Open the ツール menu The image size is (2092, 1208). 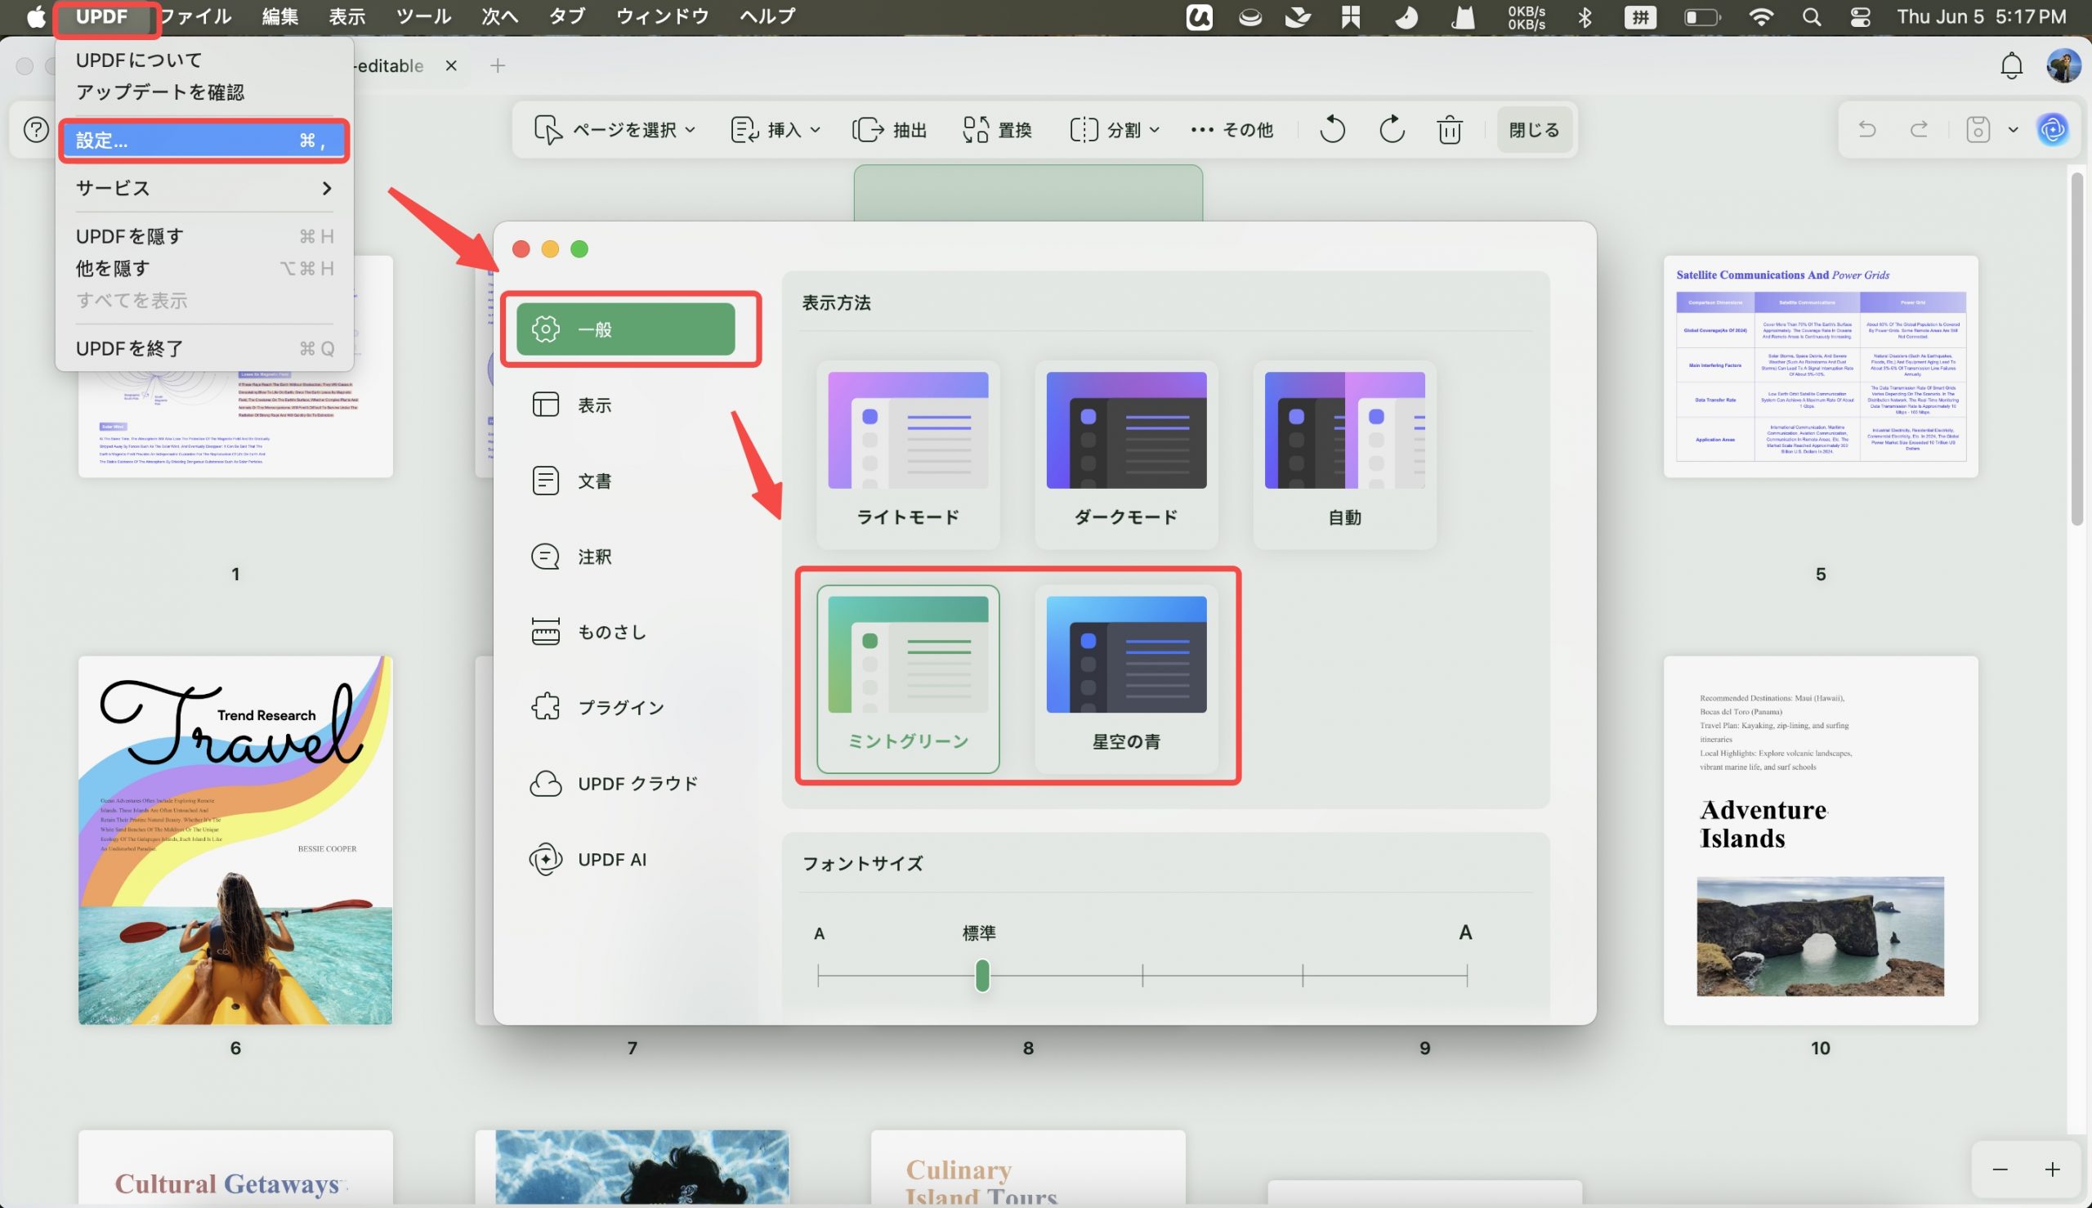423,16
